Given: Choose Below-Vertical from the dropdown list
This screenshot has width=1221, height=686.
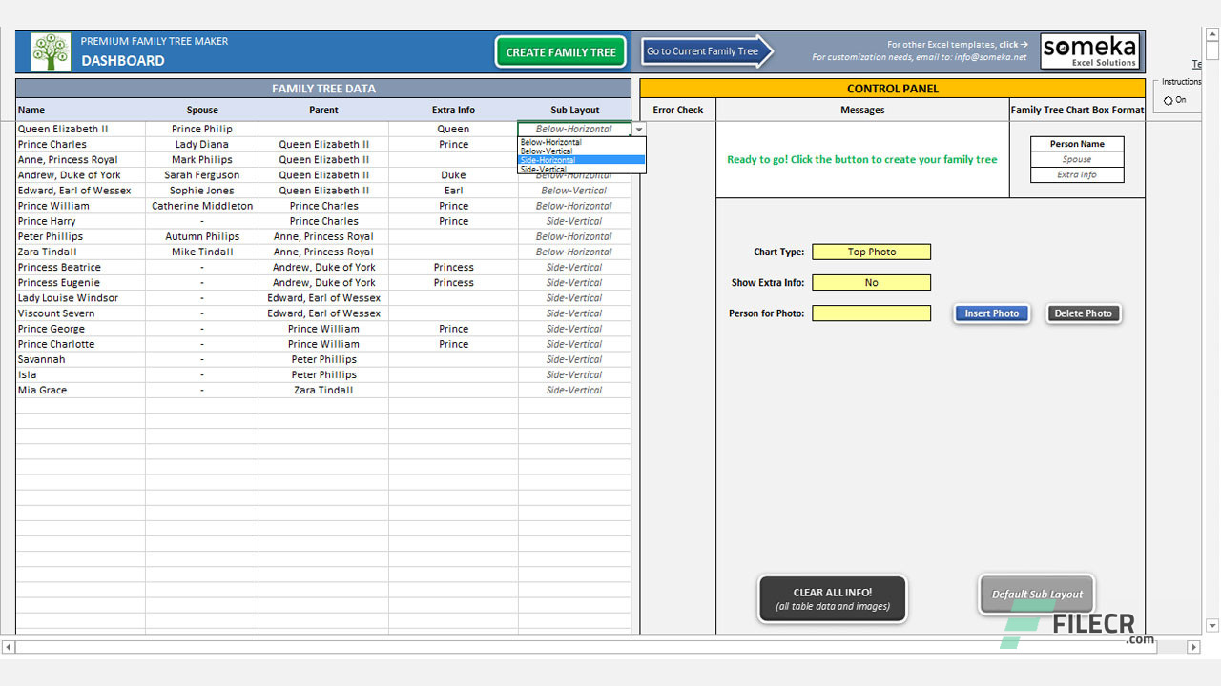Looking at the screenshot, I should 582,151.
